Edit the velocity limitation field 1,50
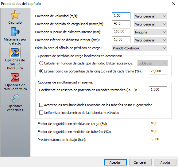Image resolution: width=178 pixels, height=167 pixels. (x=121, y=16)
